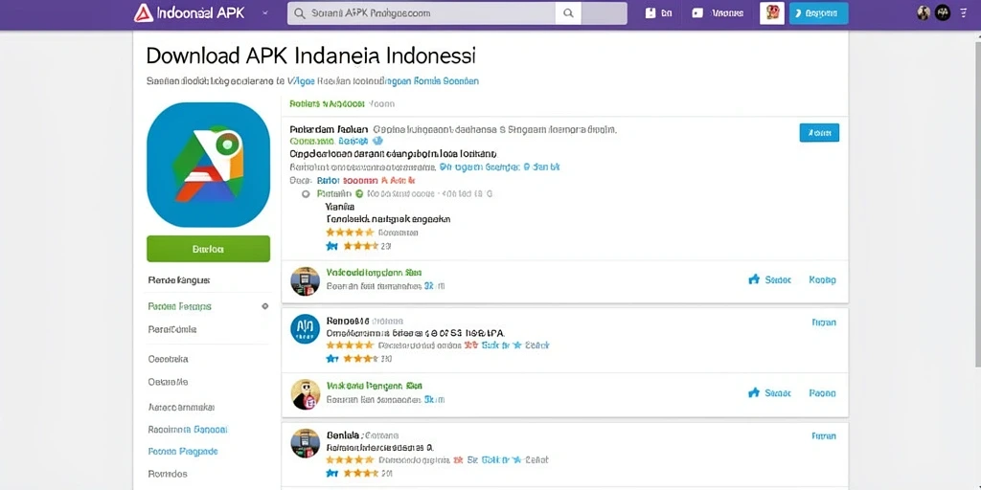This screenshot has height=490, width=981.
Task: Open the blue sidebar link Fconas Pragpade
Action: pos(183,451)
